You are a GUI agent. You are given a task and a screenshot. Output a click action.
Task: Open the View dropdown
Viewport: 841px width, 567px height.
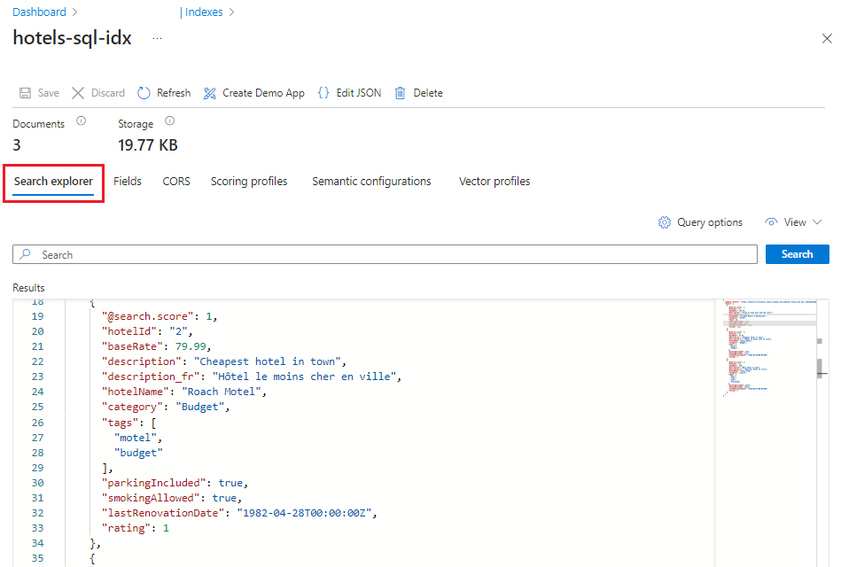[x=792, y=221]
